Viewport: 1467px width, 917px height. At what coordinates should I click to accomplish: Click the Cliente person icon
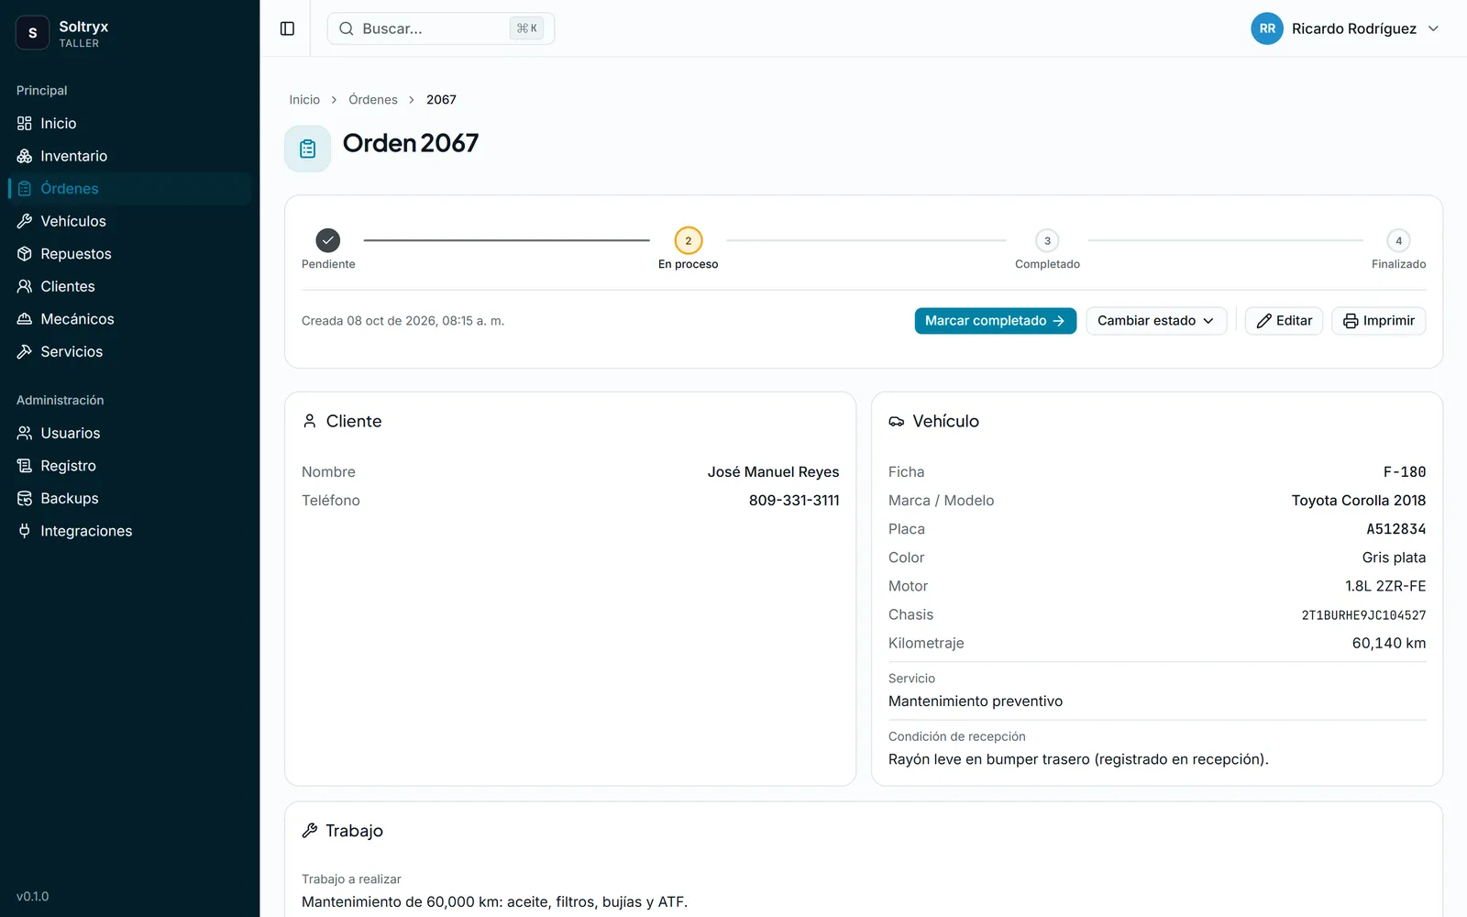point(310,421)
